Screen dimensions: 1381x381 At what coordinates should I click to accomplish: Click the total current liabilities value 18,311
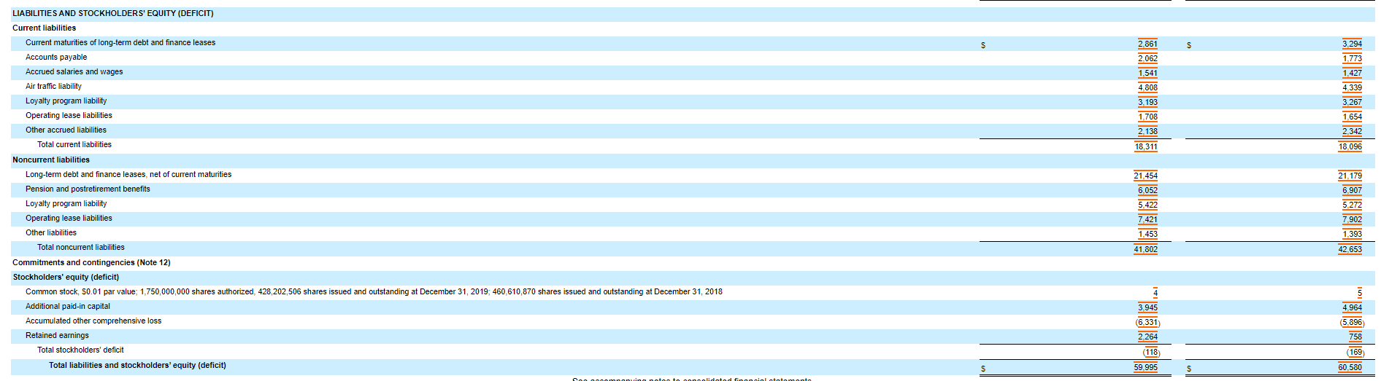[1145, 146]
